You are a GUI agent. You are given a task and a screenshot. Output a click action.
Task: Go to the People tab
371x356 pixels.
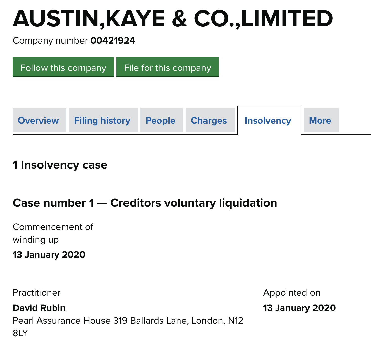pyautogui.click(x=160, y=121)
